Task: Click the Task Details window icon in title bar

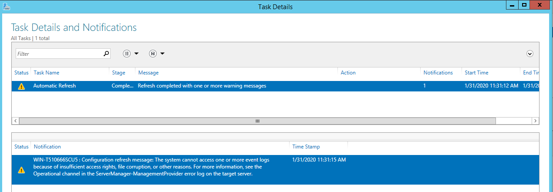Action: coord(6,7)
